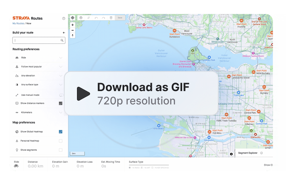This screenshot has width=286, height=184.
Task: Expand the Ride activity type dropdown
Action: pos(61,58)
